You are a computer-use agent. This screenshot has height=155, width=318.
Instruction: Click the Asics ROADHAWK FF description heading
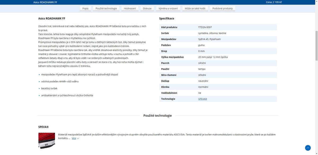point(52,19)
